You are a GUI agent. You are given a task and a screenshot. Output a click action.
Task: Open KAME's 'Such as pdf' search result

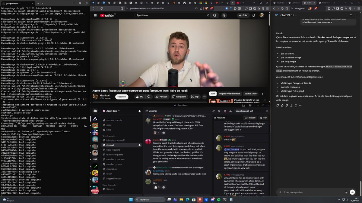coord(241,138)
